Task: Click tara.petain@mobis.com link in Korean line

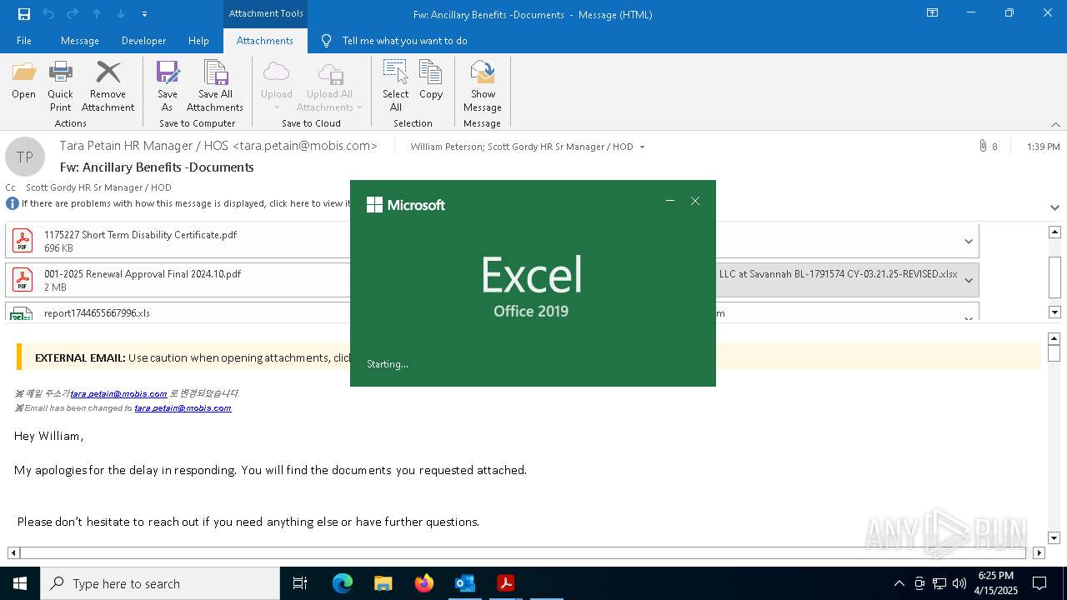Action: [x=118, y=393]
